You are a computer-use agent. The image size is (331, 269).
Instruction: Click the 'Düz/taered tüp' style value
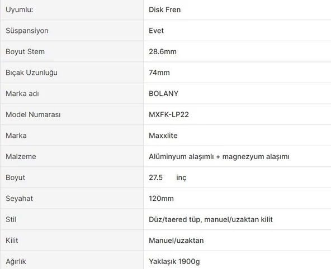(x=174, y=219)
